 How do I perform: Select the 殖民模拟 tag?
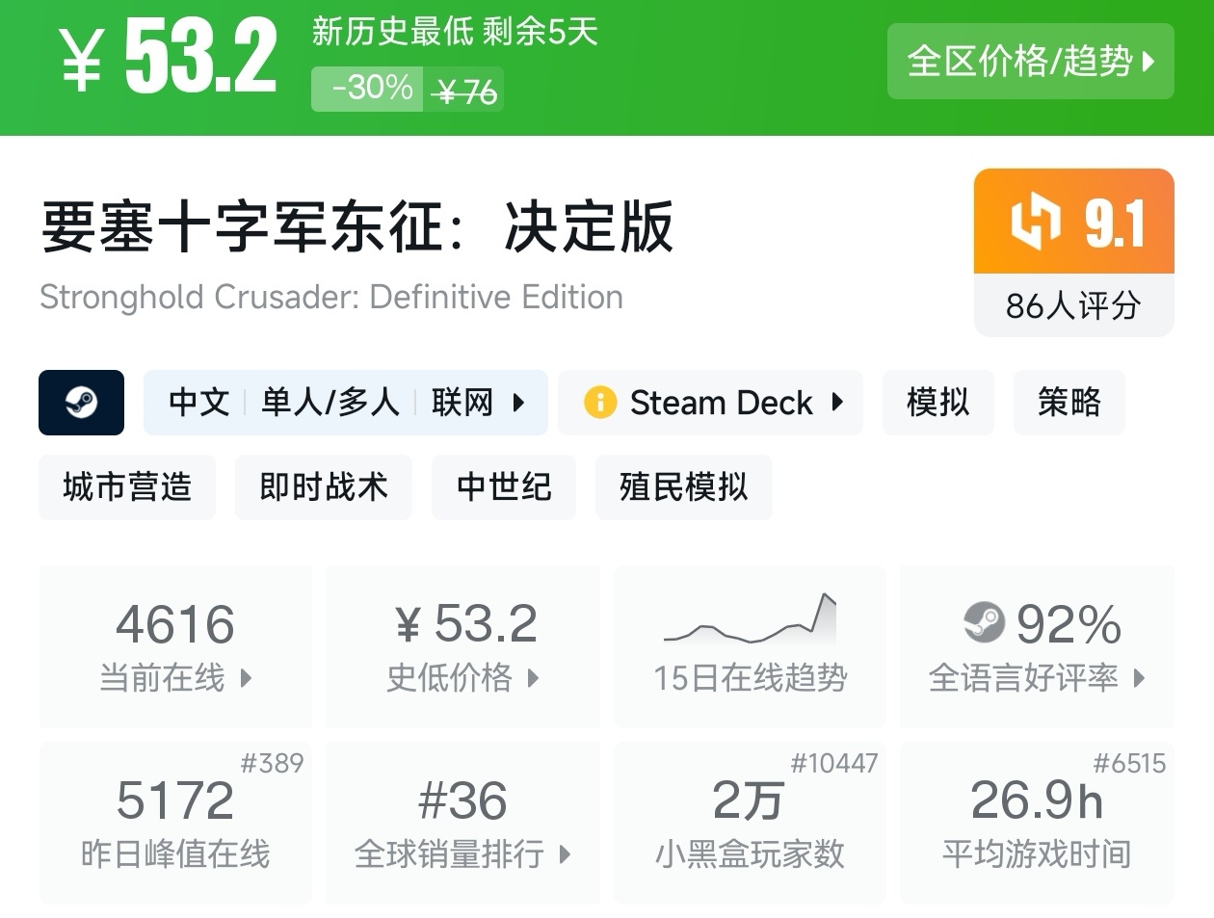pyautogui.click(x=683, y=487)
